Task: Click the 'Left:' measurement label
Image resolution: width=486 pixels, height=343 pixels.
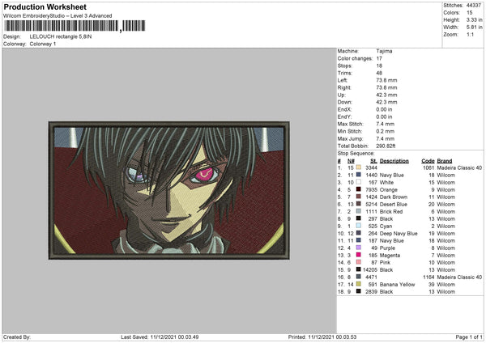Action: tap(343, 80)
